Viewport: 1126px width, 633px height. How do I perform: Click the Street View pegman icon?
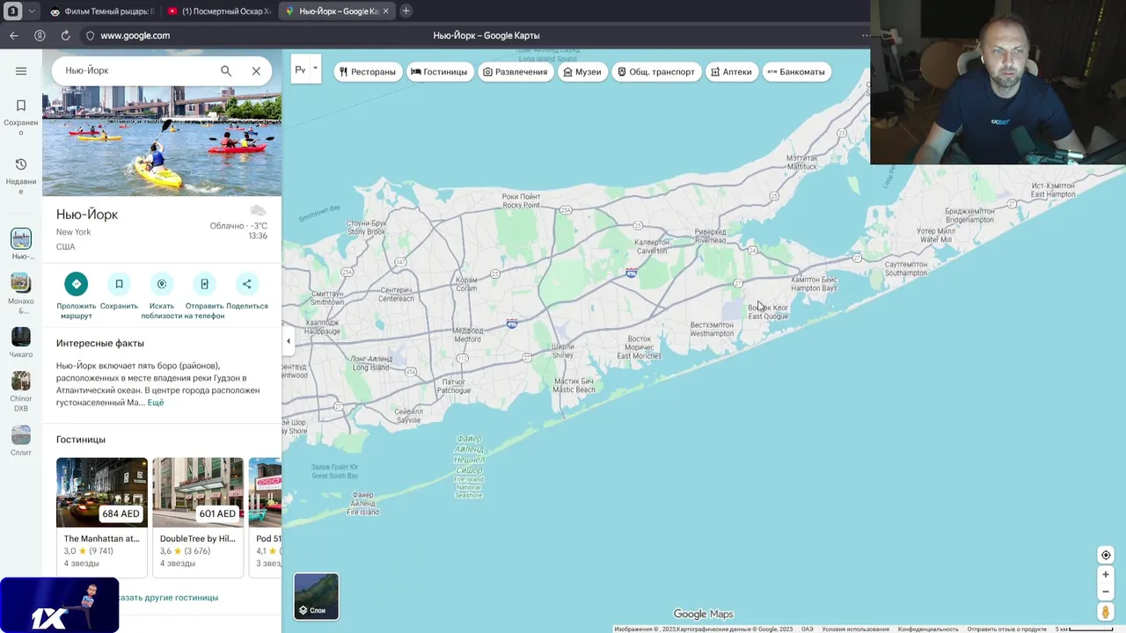tap(1106, 612)
